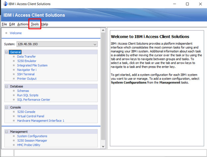The image size is (207, 157).
Task: Minimize the IBM i Access window
Action: (174, 4)
